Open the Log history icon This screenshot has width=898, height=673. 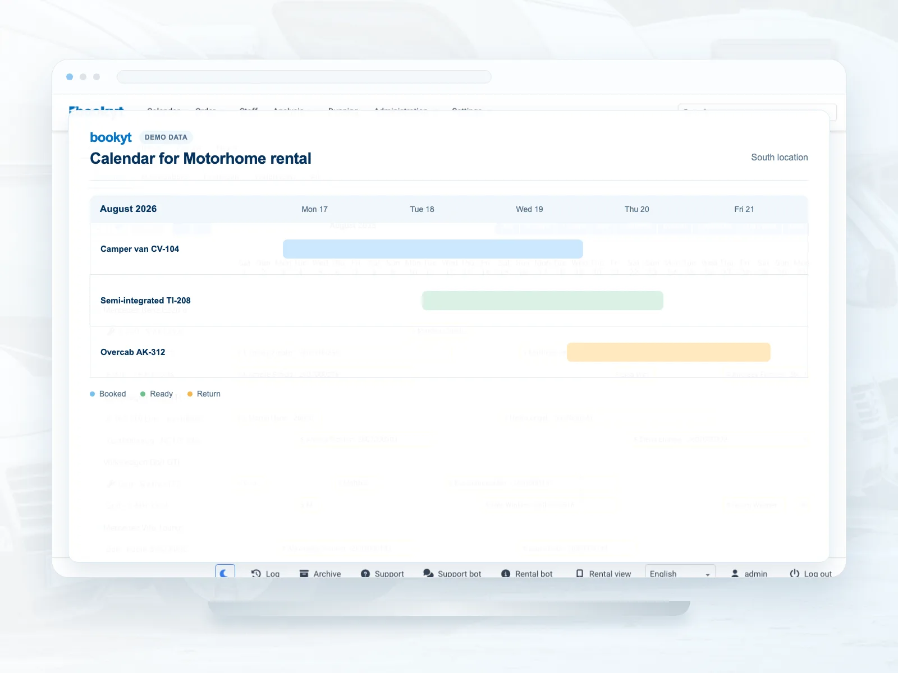point(256,573)
